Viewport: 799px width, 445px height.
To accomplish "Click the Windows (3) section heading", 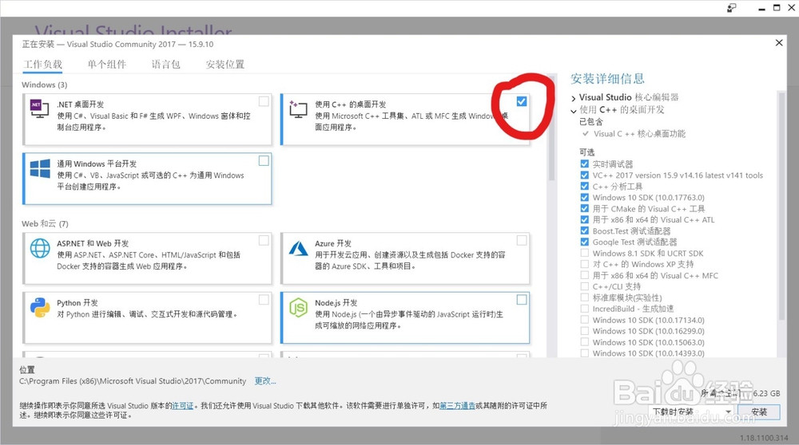I will tap(44, 85).
